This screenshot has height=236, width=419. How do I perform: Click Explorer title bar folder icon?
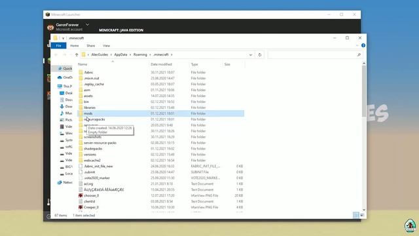pos(55,38)
